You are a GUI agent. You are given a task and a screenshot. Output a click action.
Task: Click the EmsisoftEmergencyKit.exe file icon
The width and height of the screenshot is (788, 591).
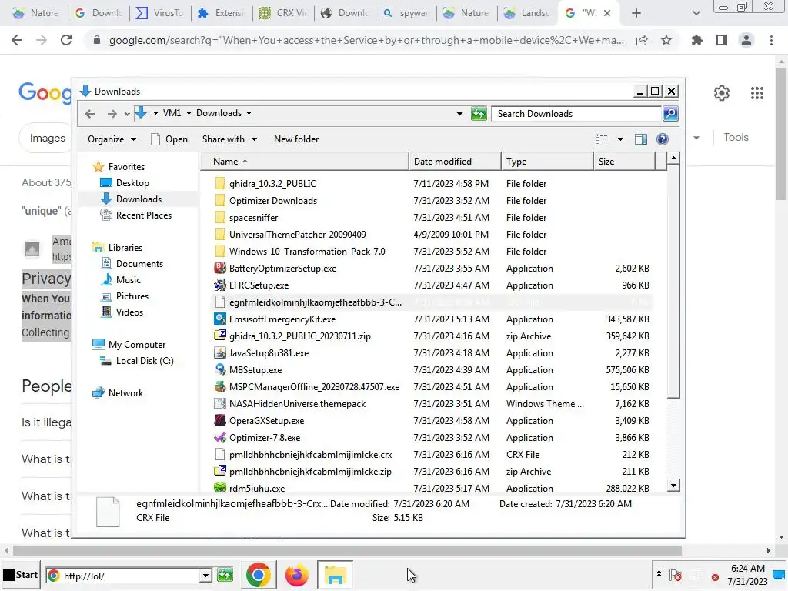[219, 319]
